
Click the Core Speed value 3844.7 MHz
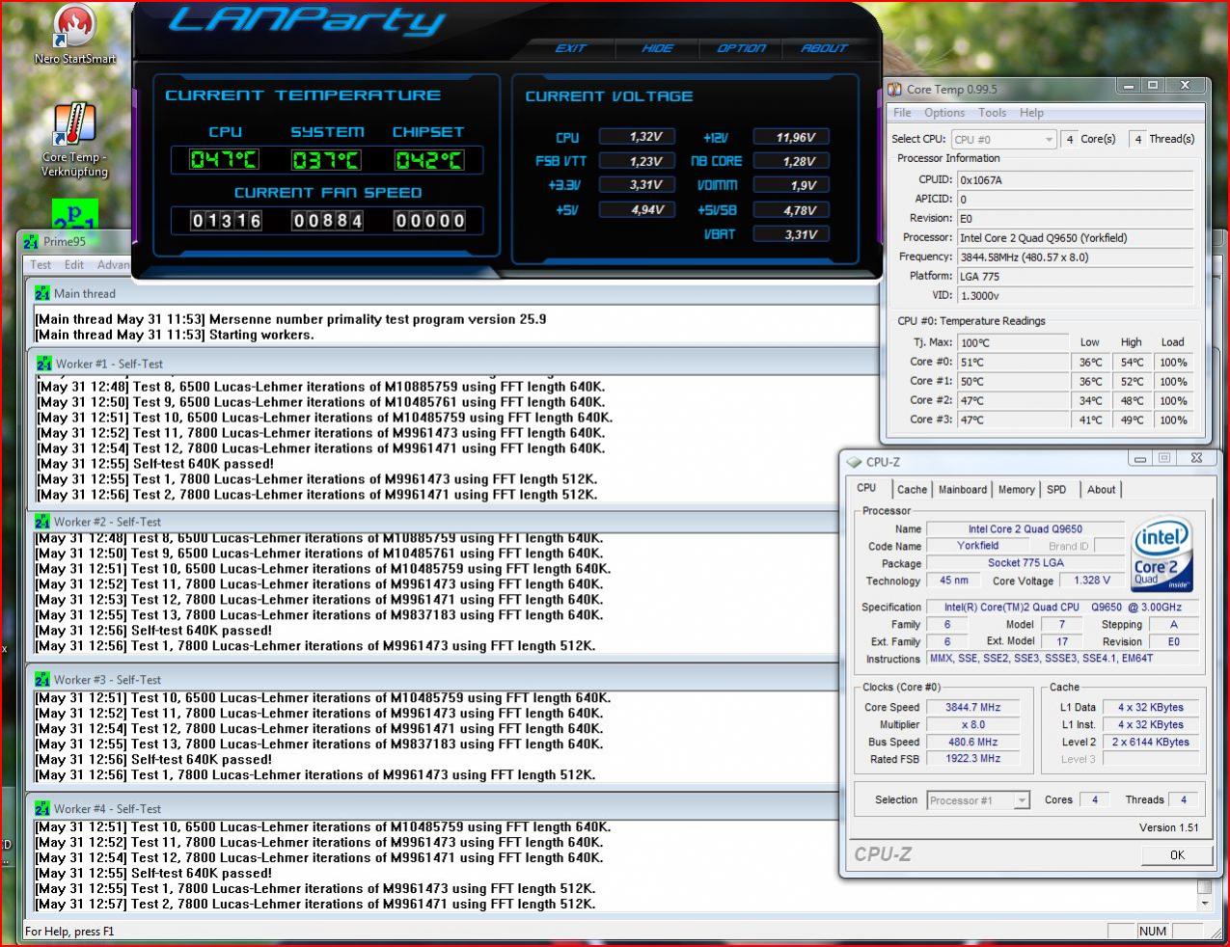click(974, 708)
